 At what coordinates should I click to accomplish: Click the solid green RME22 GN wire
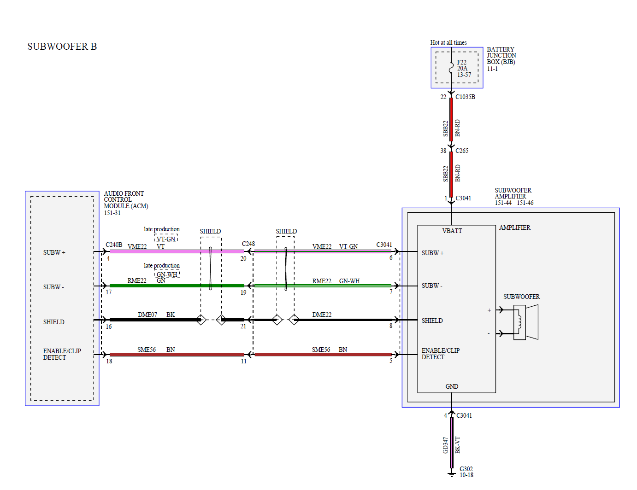tap(175, 286)
